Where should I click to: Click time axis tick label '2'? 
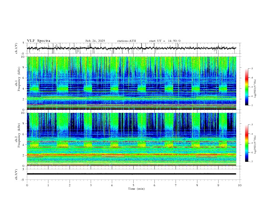click(70, 185)
